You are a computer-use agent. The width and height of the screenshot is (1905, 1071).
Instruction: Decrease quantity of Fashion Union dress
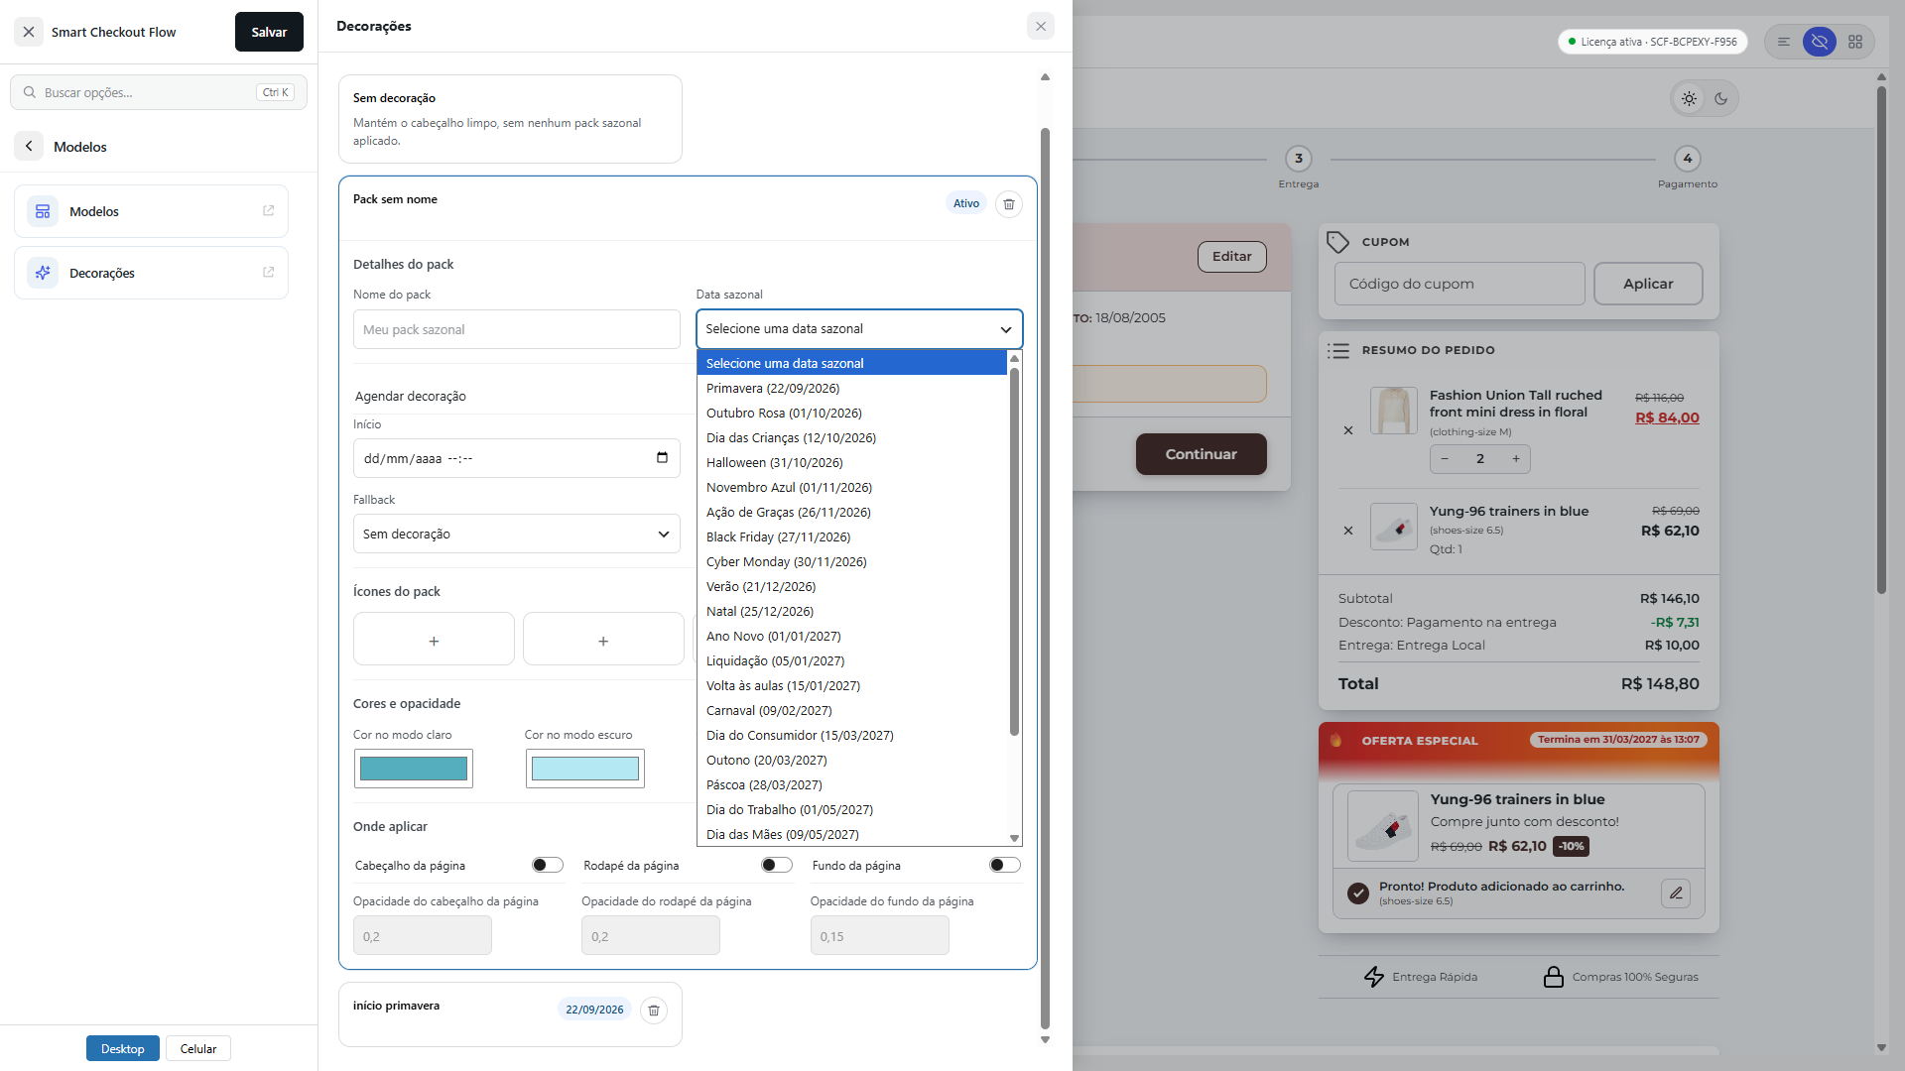[x=1445, y=459]
